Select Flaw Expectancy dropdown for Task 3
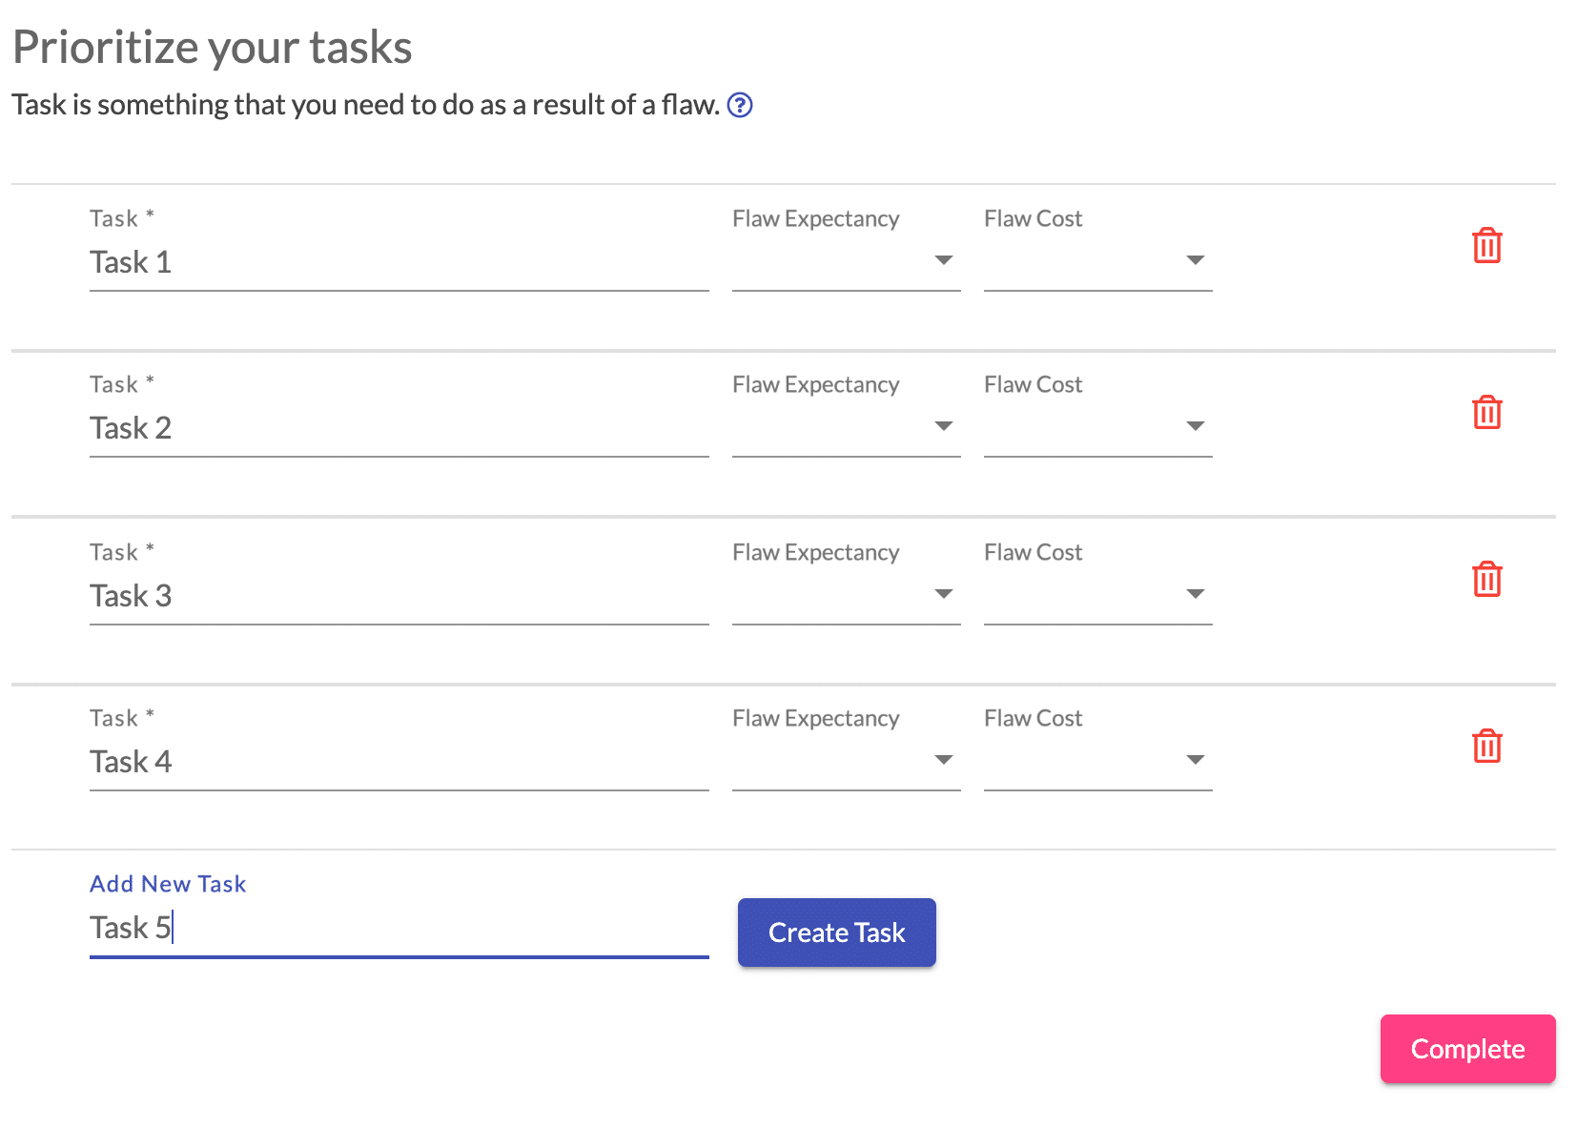 846,595
